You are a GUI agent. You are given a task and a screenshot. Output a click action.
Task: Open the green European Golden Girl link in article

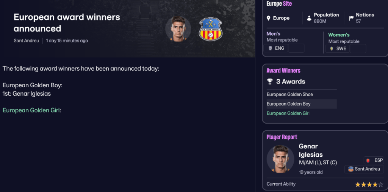(31, 110)
